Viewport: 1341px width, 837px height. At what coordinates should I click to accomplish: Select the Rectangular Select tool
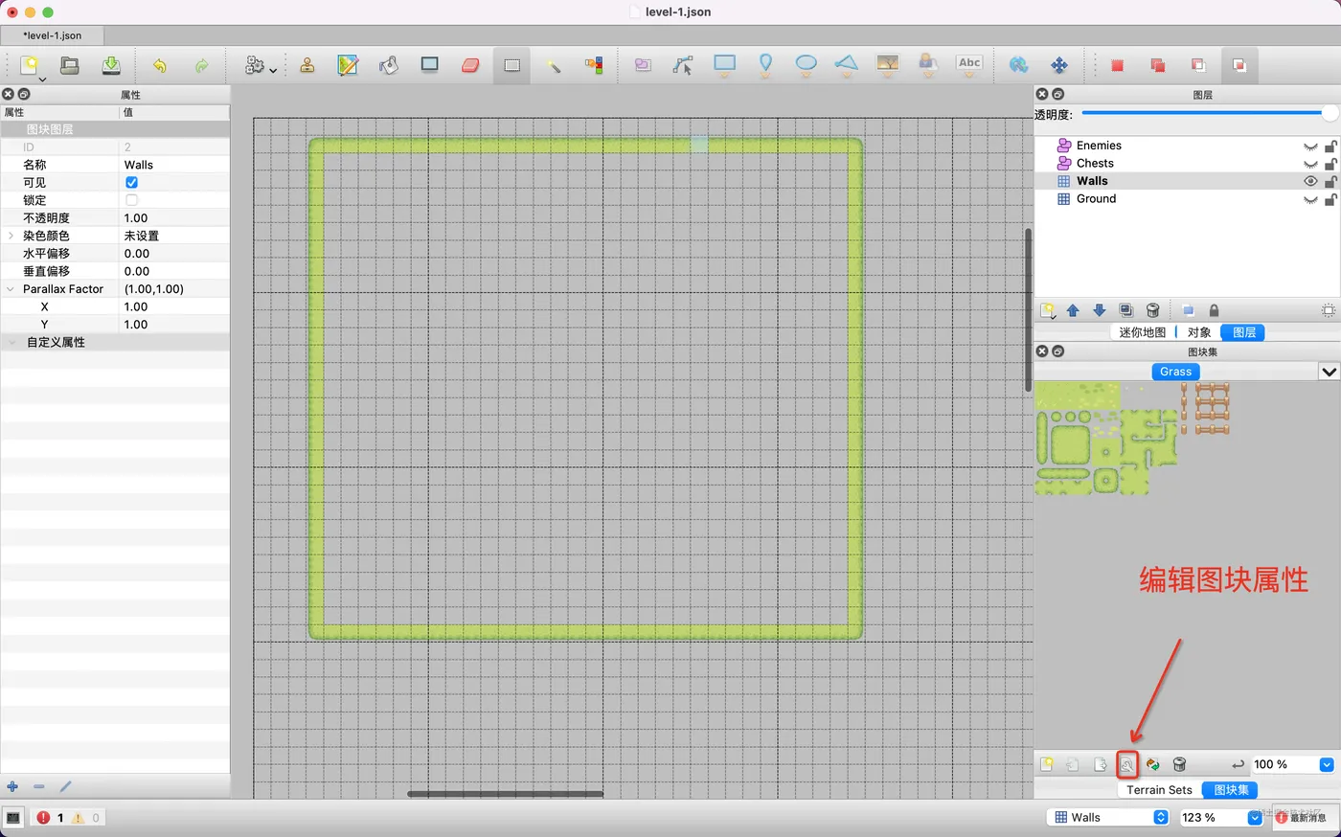point(512,65)
